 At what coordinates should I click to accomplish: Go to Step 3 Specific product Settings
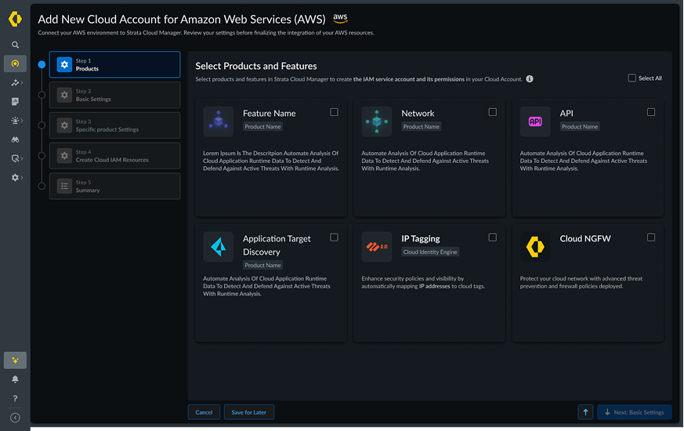[x=114, y=125]
